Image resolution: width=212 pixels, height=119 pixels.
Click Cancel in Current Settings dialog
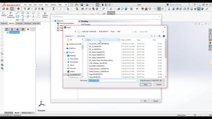pyautogui.click(x=155, y=101)
